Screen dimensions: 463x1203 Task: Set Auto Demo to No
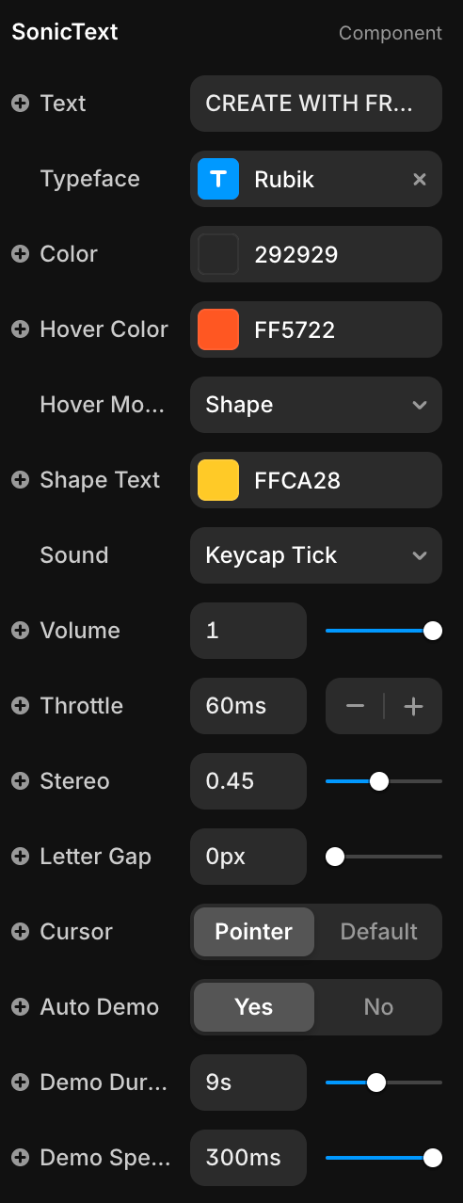(x=378, y=1007)
